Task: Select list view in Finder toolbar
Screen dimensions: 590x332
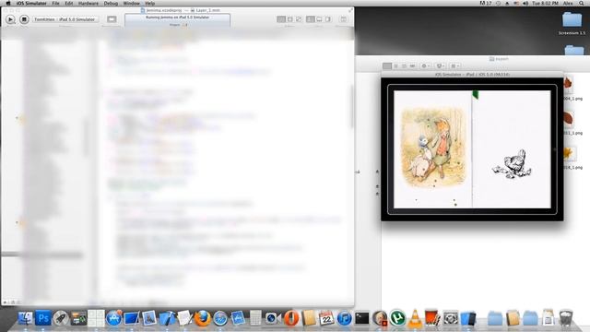Action: pyautogui.click(x=395, y=65)
